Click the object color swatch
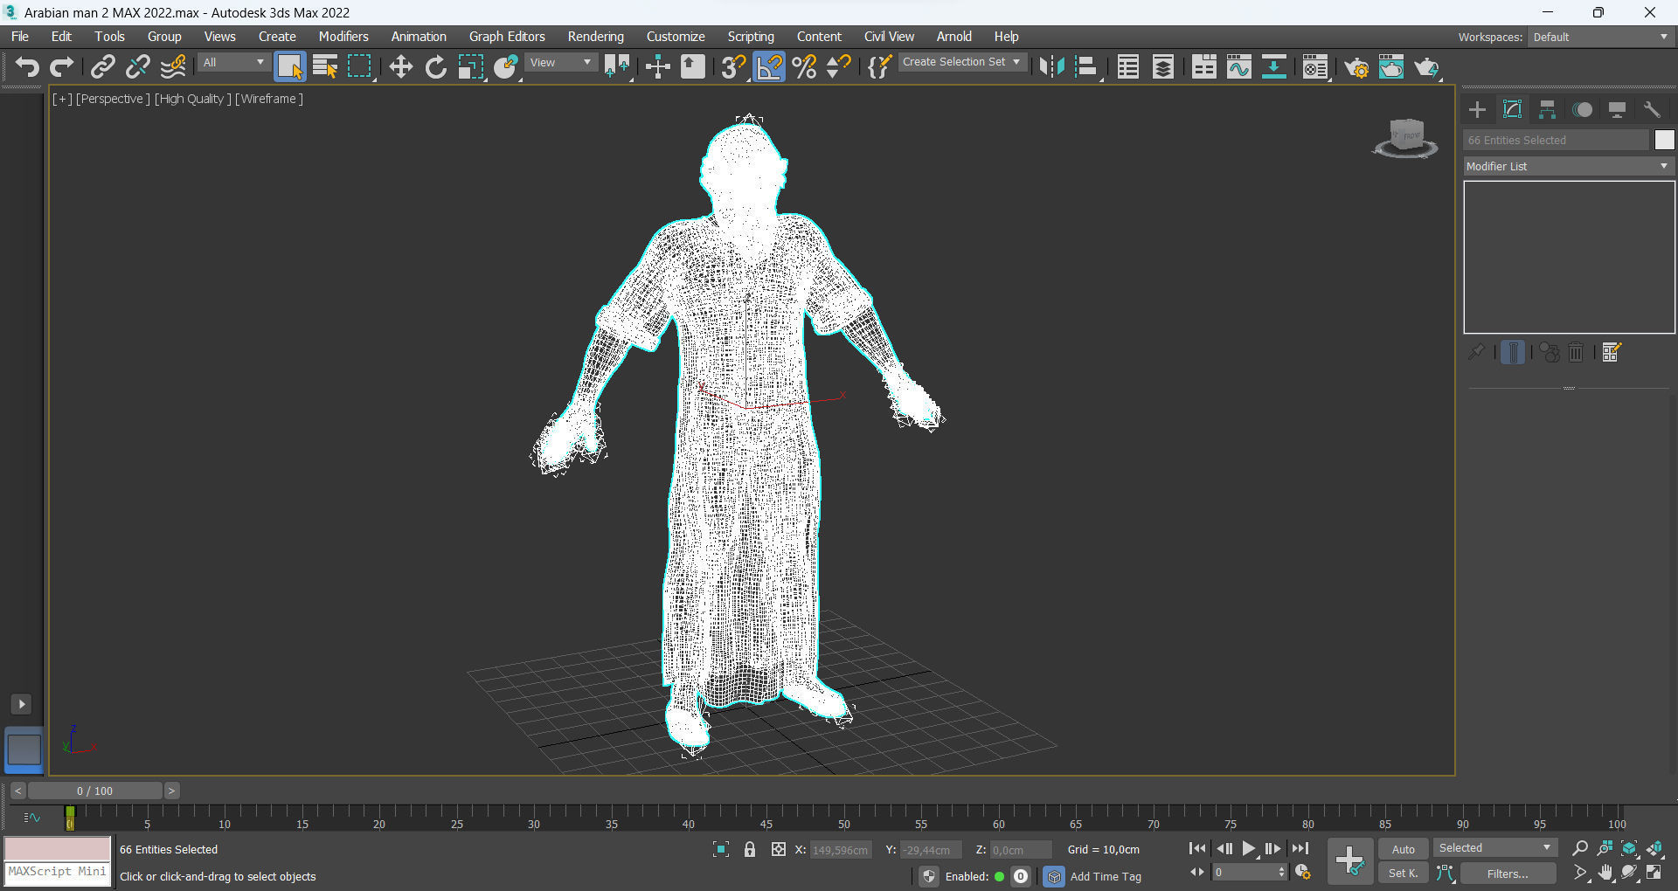The width and height of the screenshot is (1678, 891). 1664,140
